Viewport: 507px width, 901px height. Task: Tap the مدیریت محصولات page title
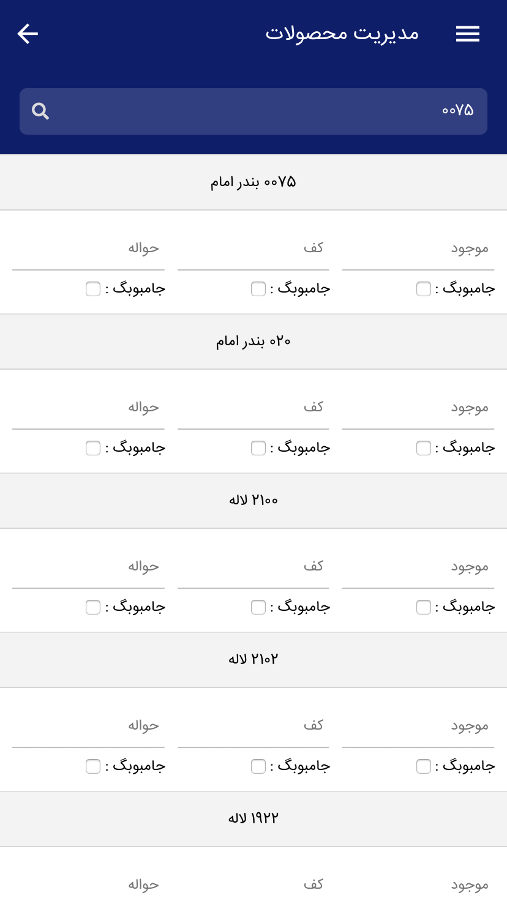[342, 33]
